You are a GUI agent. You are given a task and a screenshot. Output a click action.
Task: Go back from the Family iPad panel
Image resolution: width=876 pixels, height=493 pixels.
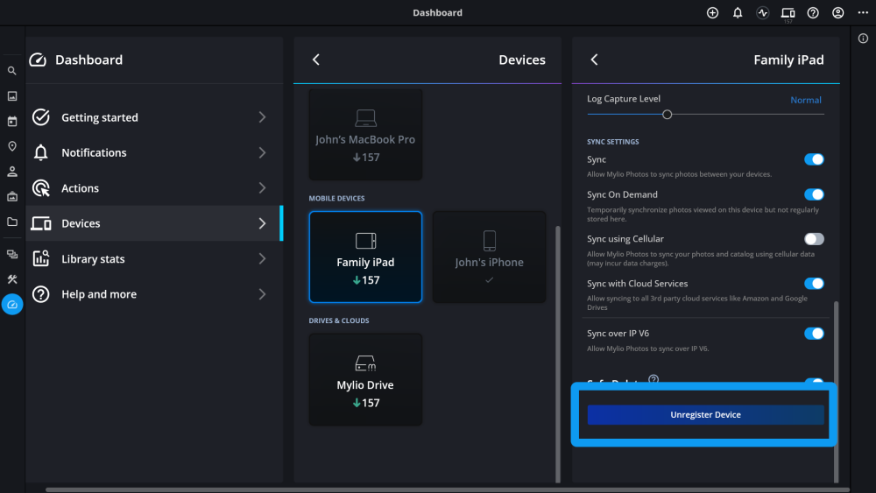pos(594,60)
